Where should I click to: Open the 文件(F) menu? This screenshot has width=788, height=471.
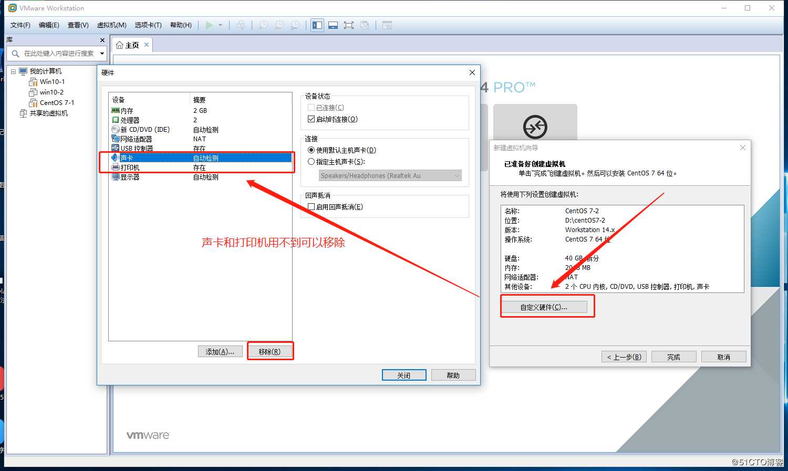click(20, 25)
